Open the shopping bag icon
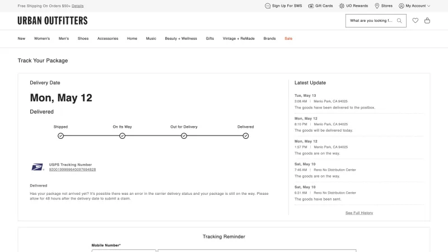448x252 pixels. [x=427, y=20]
